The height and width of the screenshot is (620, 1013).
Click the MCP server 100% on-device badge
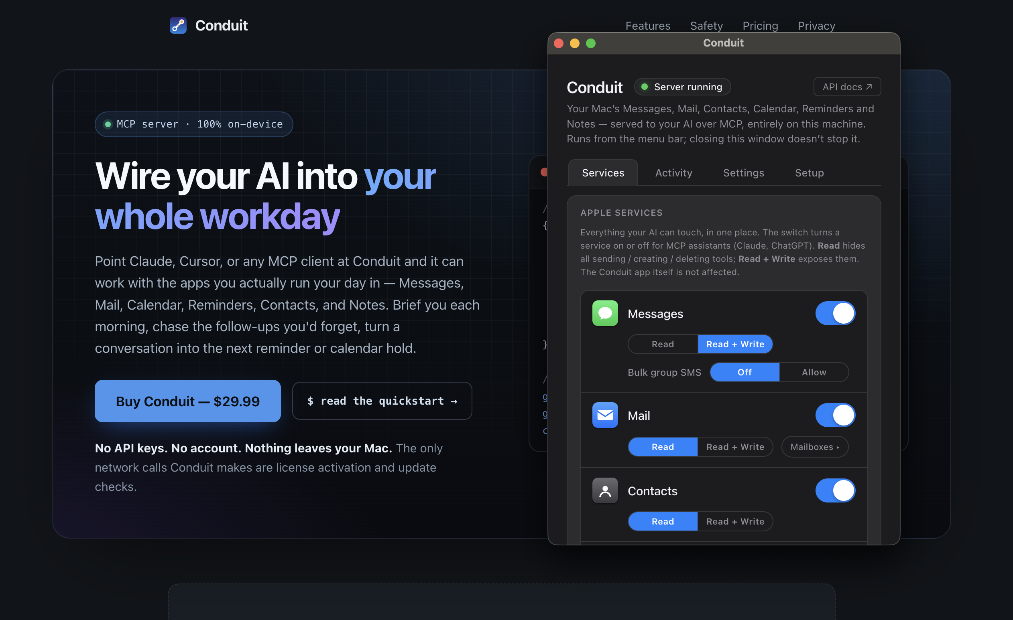[194, 124]
